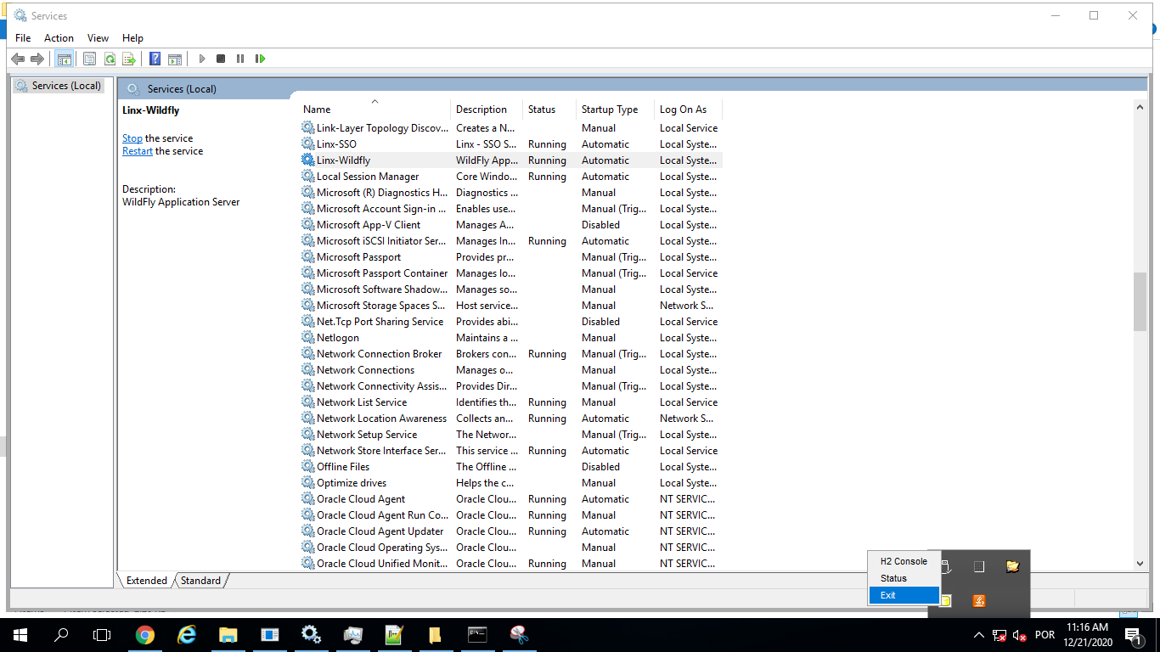Sort services by the Name column header
Viewport: 1160px width, 652px height.
point(374,110)
